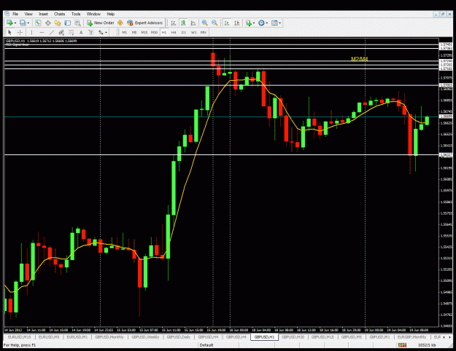The image size is (456, 351).
Task: Open the Strategy Tester icon
Action: [77, 23]
